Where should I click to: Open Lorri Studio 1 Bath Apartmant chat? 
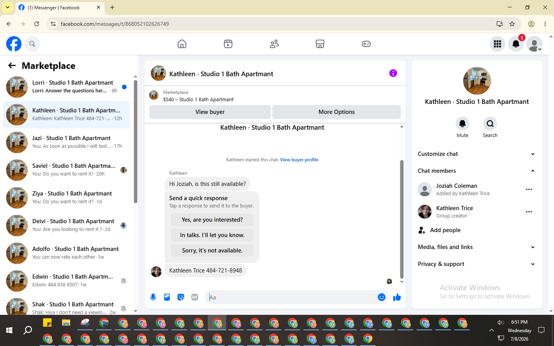[x=67, y=87]
